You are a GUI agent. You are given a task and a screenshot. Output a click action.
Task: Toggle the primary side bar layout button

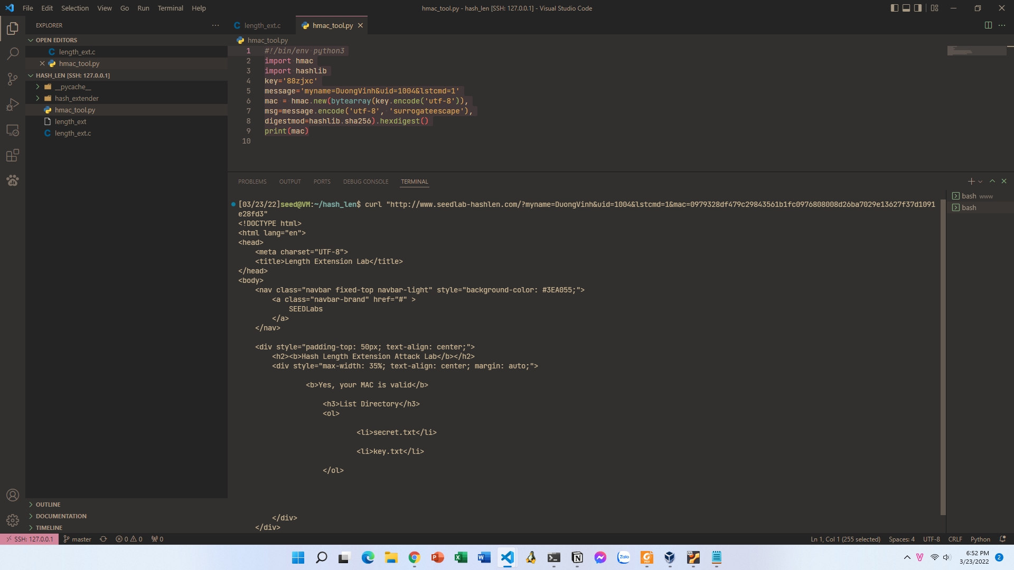pyautogui.click(x=894, y=8)
